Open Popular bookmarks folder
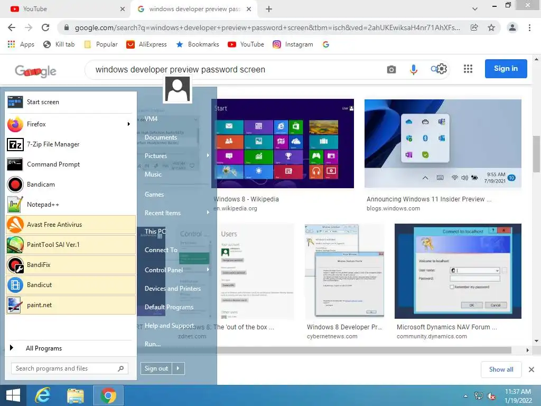 point(101,44)
